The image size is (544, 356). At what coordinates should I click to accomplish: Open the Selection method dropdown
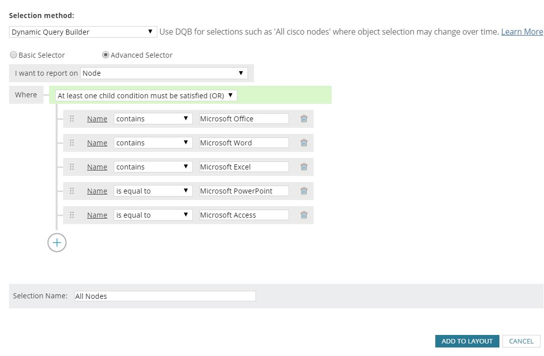(x=83, y=32)
